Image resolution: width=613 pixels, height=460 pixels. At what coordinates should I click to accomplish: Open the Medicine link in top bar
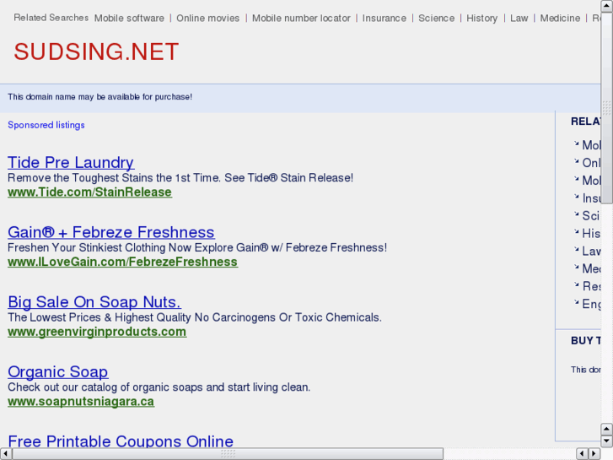click(x=560, y=19)
